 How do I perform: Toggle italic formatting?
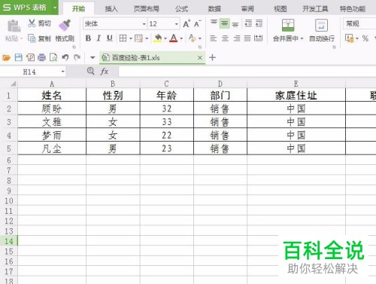99,38
